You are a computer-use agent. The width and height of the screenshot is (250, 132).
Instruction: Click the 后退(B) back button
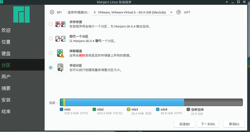[185, 124]
